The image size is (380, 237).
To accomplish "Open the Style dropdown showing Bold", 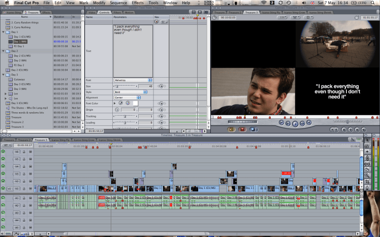I will coord(133,92).
